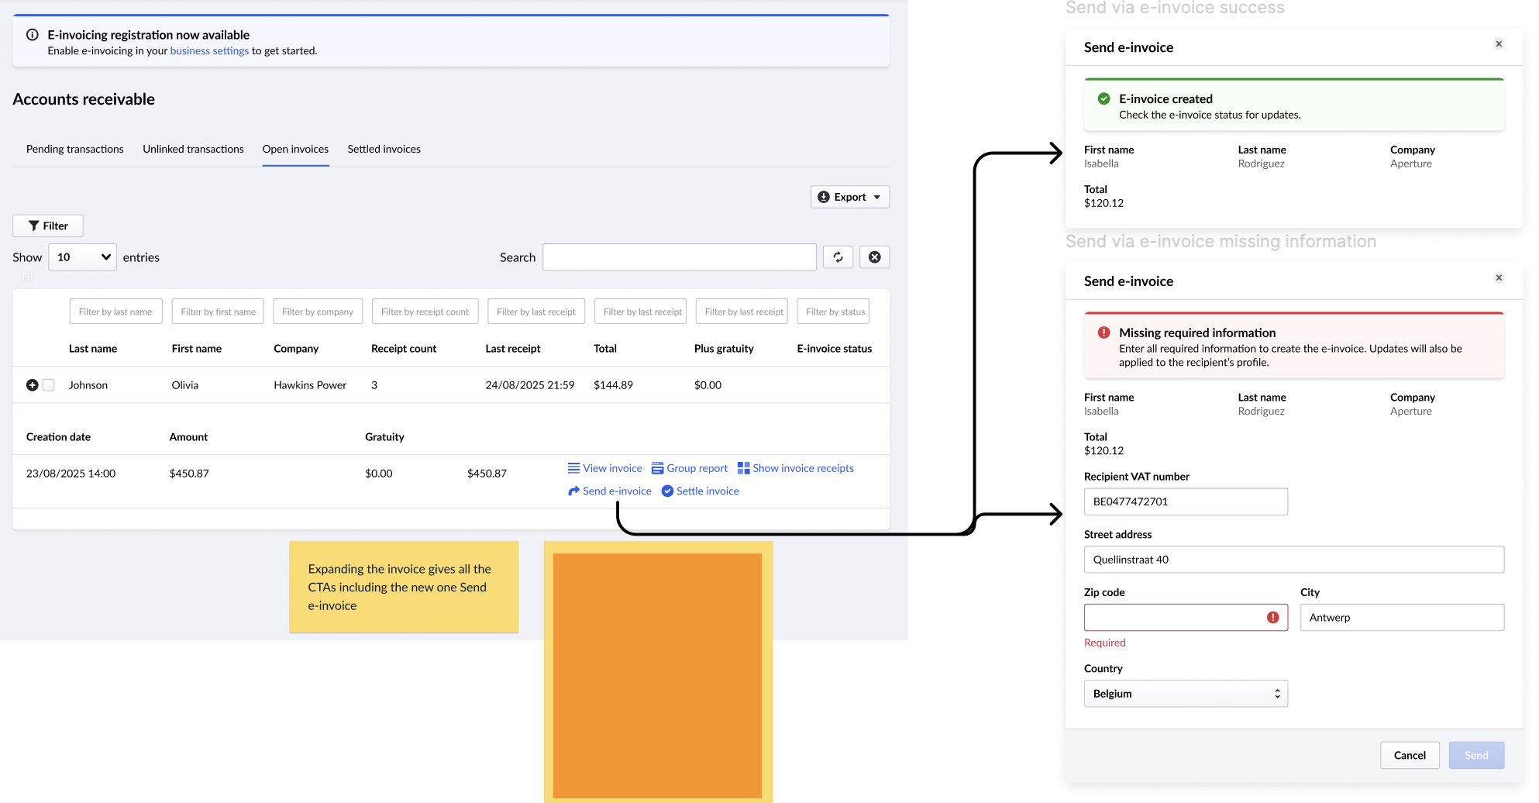
Task: Click the empty Zip code field
Action: pyautogui.click(x=1174, y=618)
